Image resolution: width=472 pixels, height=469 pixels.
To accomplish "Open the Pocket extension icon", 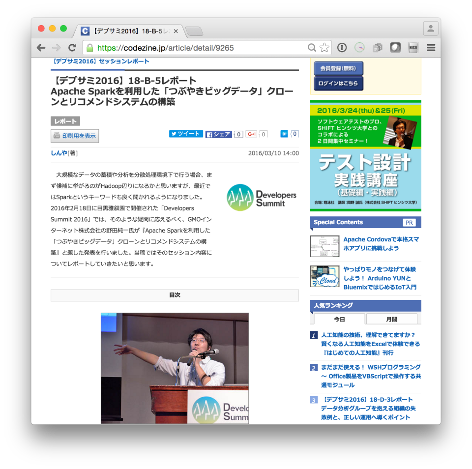I will (395, 48).
